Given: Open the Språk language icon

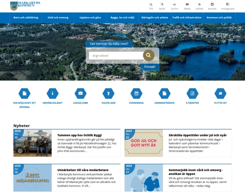Looking at the screenshot, I should point(162,4).
